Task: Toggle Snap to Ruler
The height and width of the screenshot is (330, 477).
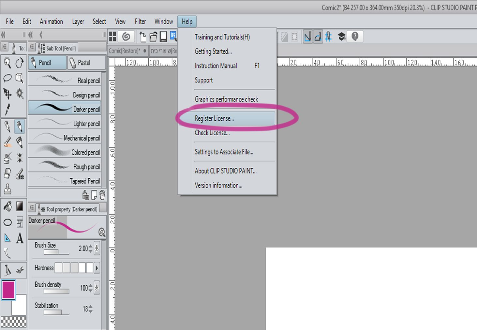Action: [307, 37]
